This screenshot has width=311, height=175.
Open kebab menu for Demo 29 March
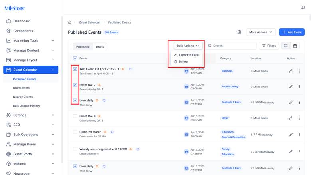tap(299, 135)
